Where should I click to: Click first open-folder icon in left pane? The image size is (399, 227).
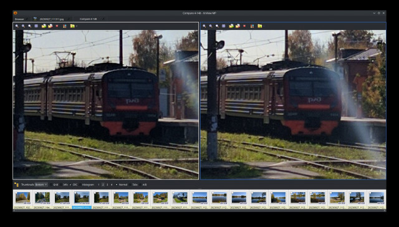[44, 26]
